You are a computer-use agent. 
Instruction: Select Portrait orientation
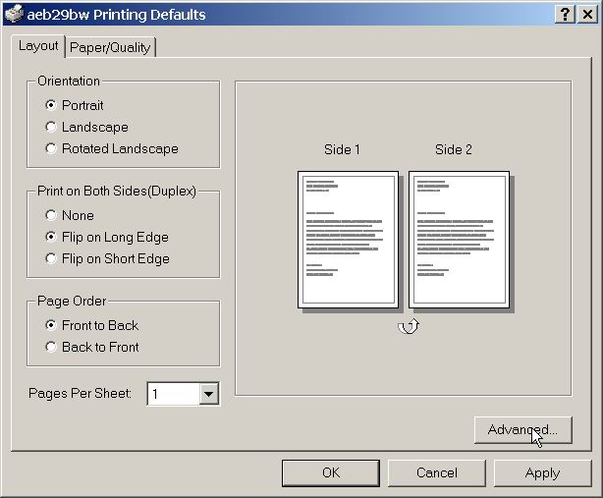pyautogui.click(x=75, y=105)
